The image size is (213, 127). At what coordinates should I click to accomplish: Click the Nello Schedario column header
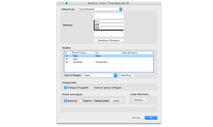130,53
